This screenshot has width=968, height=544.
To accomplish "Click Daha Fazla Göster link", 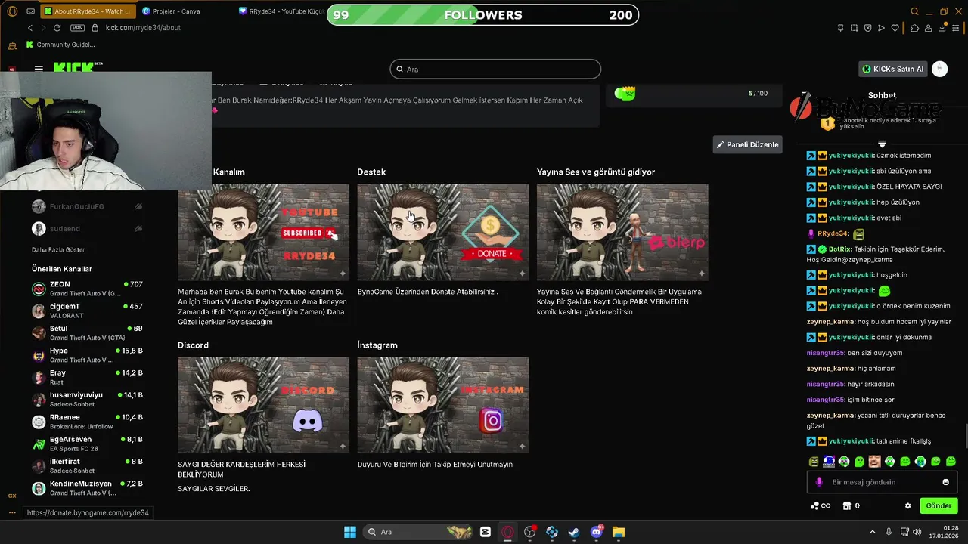I will [58, 250].
